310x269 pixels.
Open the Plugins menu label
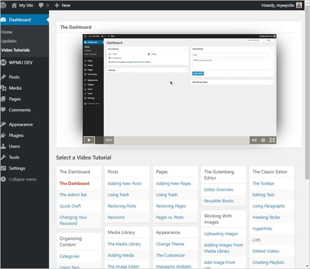pyautogui.click(x=16, y=135)
